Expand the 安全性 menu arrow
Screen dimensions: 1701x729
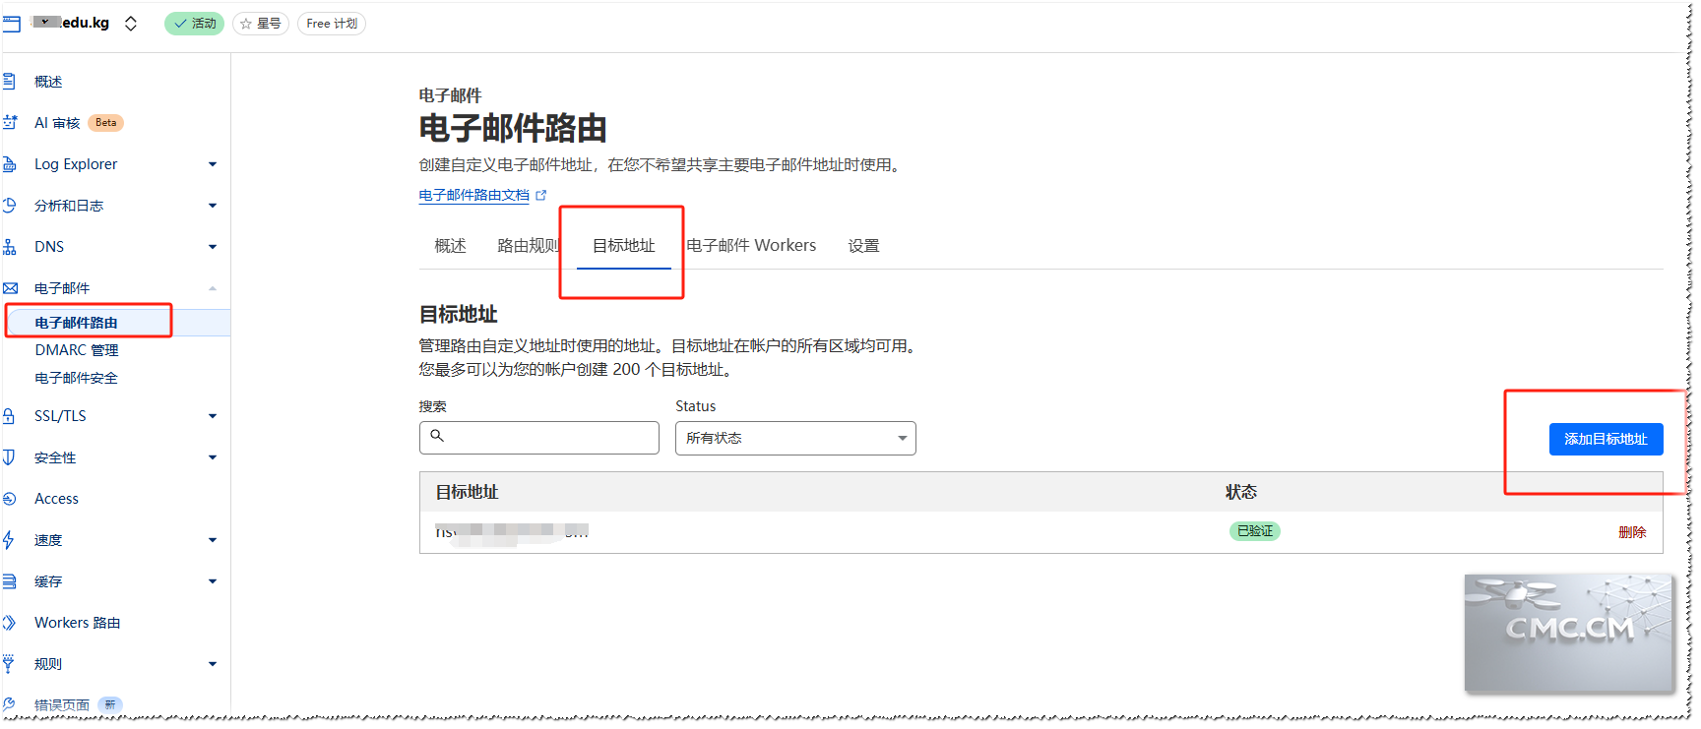click(212, 457)
